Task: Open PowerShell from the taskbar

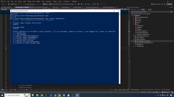Action: 77,95
